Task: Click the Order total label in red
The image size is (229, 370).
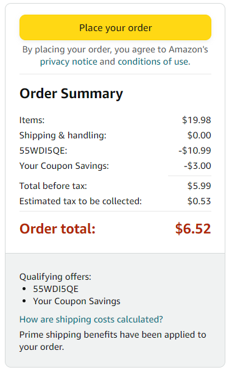Action: (x=57, y=229)
